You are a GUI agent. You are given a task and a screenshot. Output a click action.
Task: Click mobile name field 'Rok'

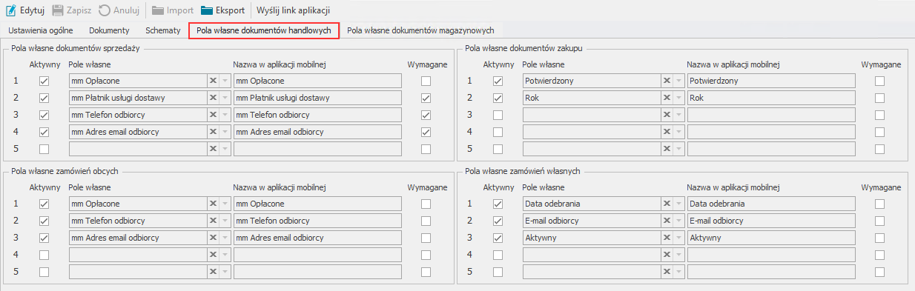pos(771,98)
